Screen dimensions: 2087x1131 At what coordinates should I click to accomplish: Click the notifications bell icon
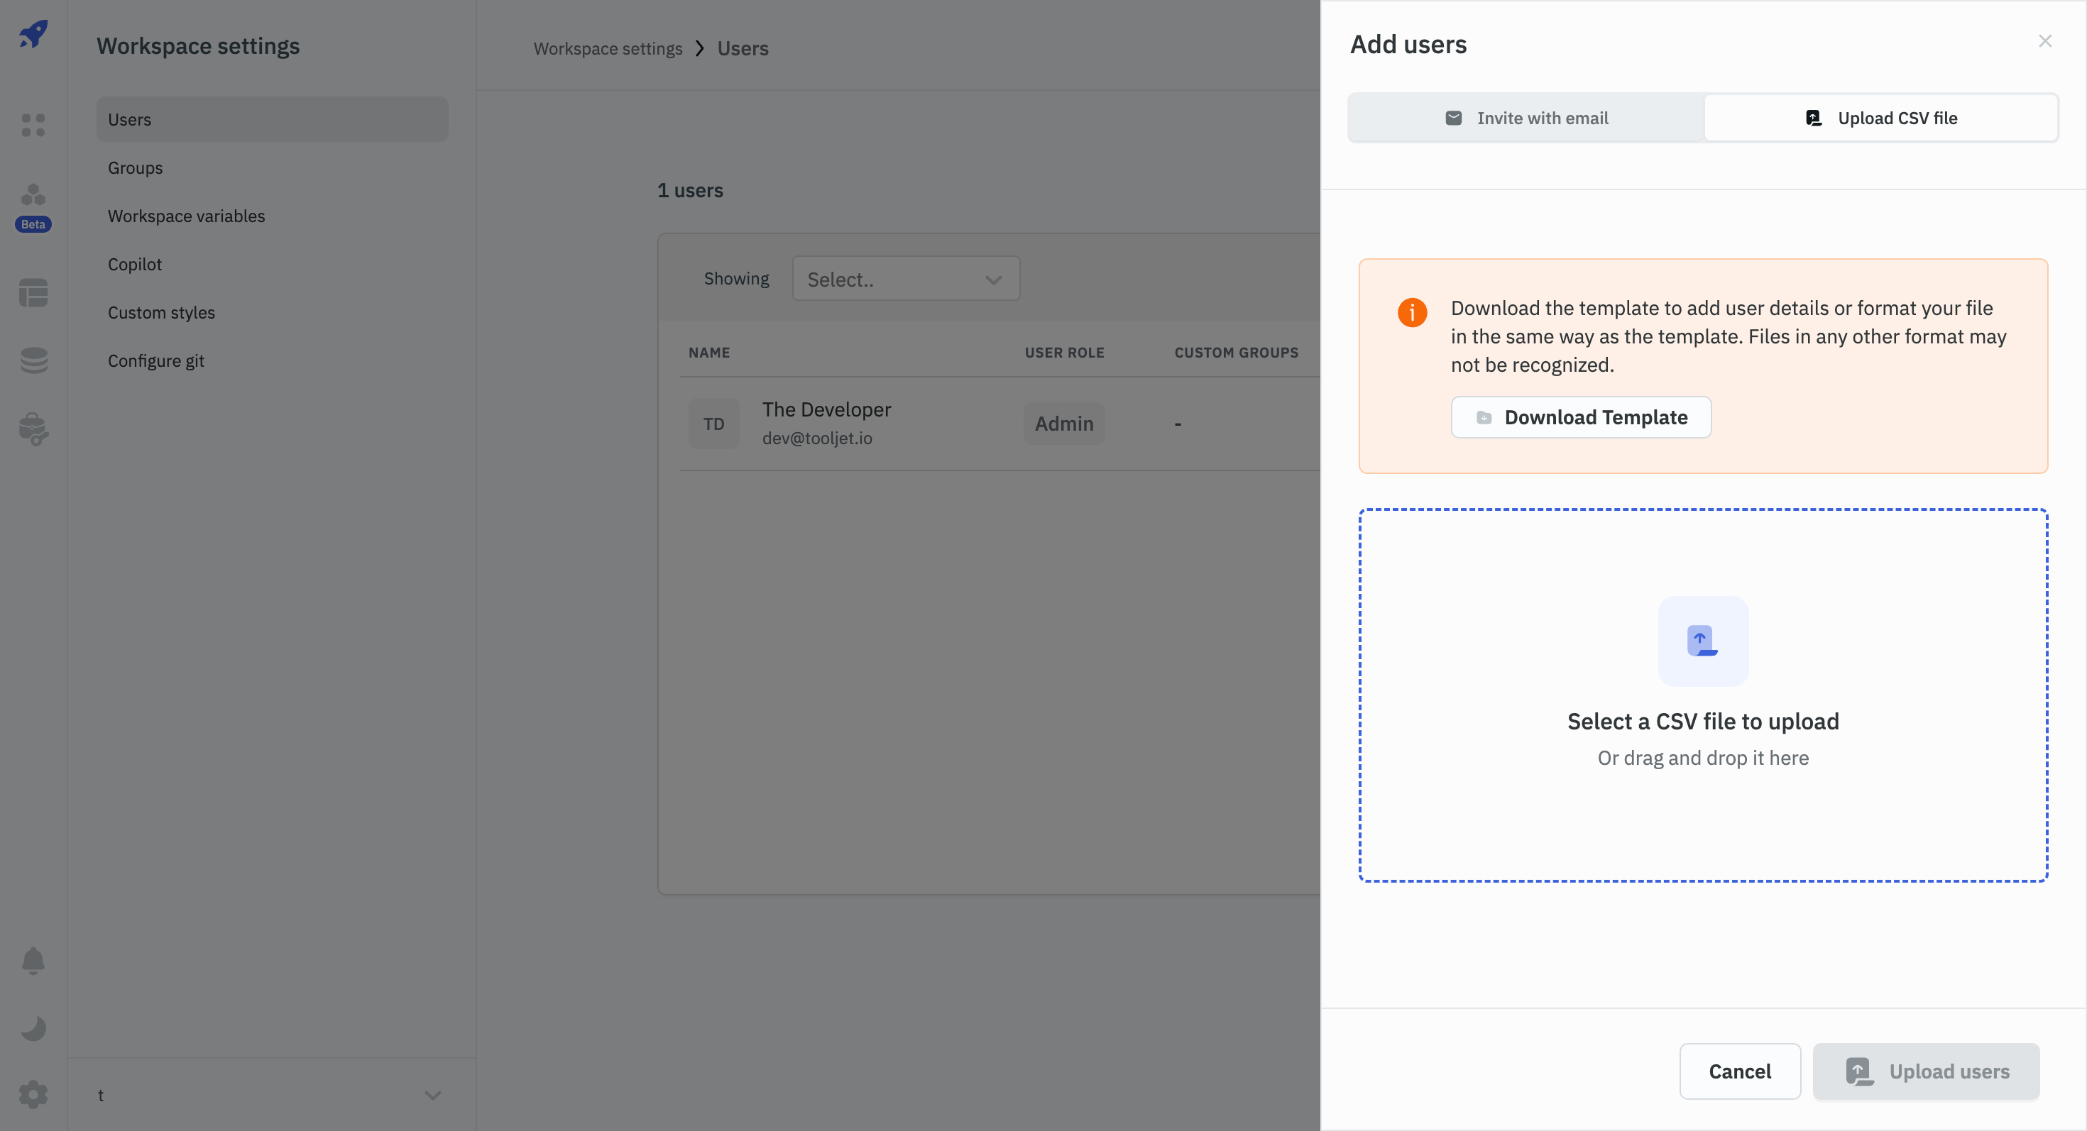click(33, 960)
